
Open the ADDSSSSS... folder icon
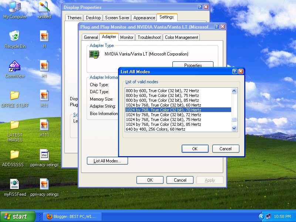click(x=15, y=154)
